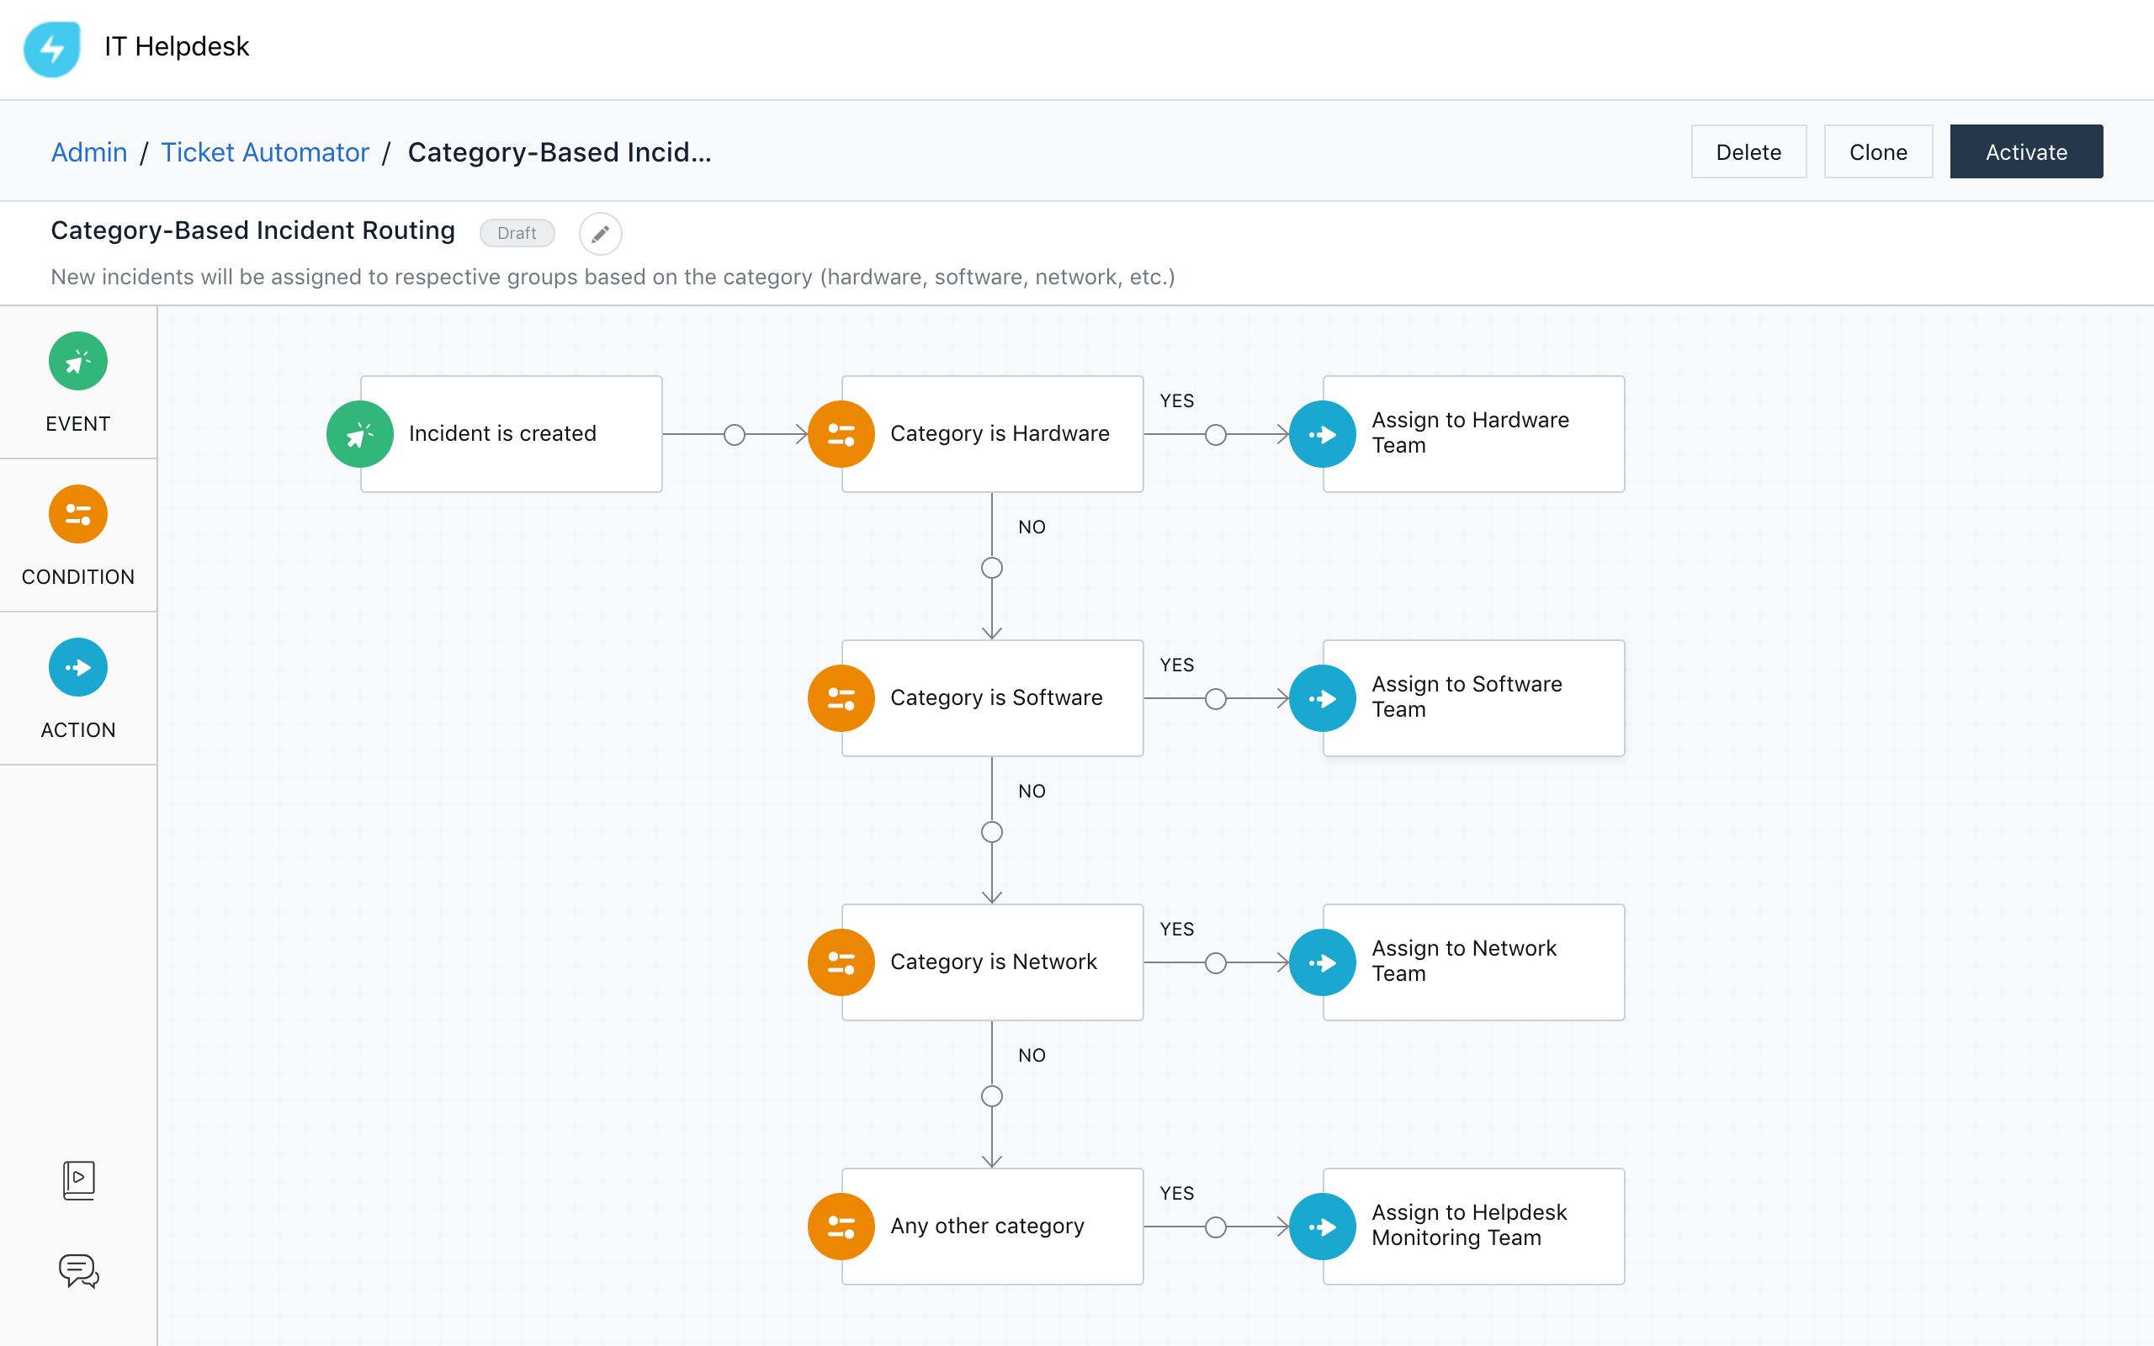This screenshot has width=2154, height=1346.
Task: Click the Delete button
Action: click(x=1748, y=152)
